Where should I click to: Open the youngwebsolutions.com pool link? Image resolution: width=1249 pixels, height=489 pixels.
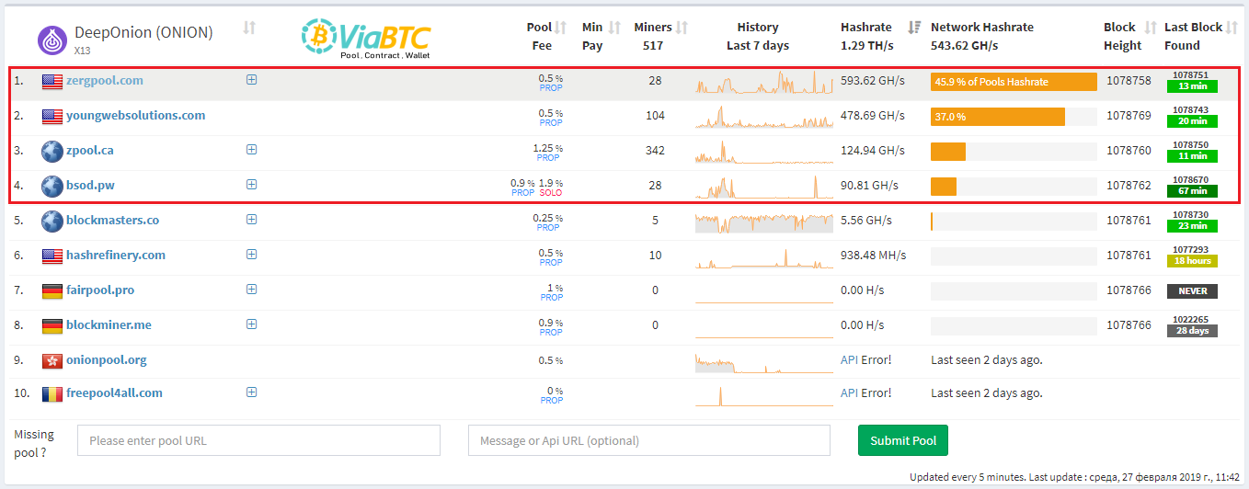coord(136,115)
